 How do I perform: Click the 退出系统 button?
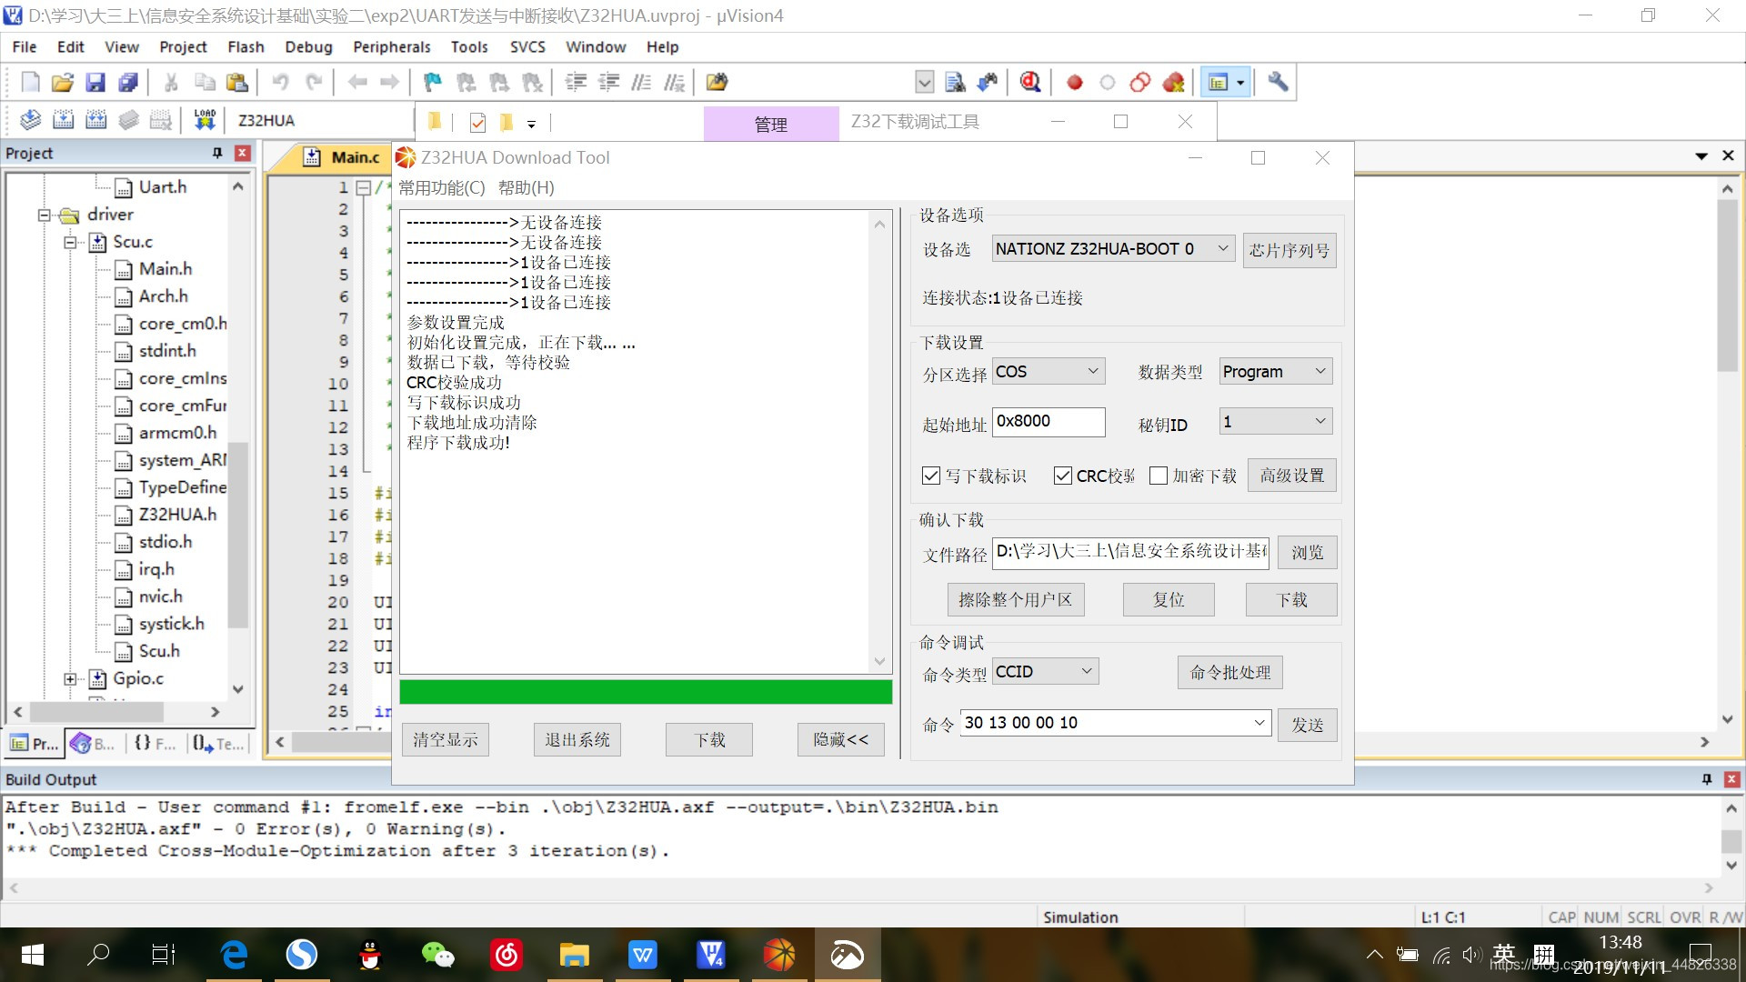(577, 740)
